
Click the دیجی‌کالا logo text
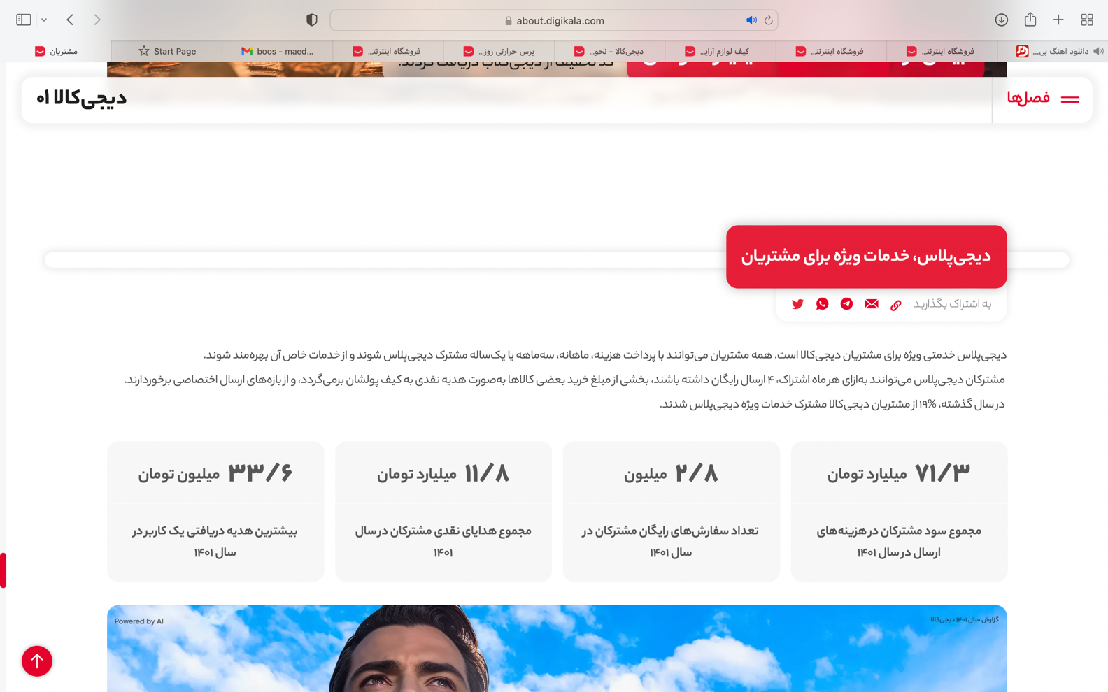[82, 99]
